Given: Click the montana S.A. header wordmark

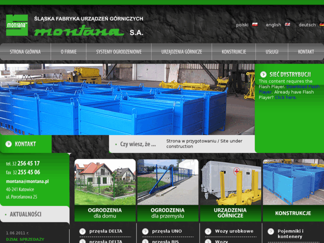Looking at the screenshot, I should coord(89,31).
